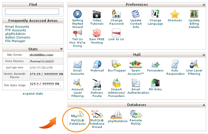Viewport: 208px width, 134px height.
Task: Open User Level Filtering
Action: pos(194,68)
